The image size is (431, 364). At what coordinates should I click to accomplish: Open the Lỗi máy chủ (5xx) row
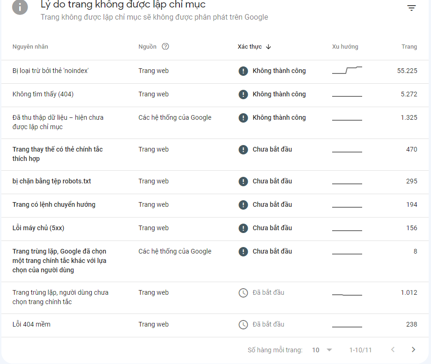[x=215, y=229]
